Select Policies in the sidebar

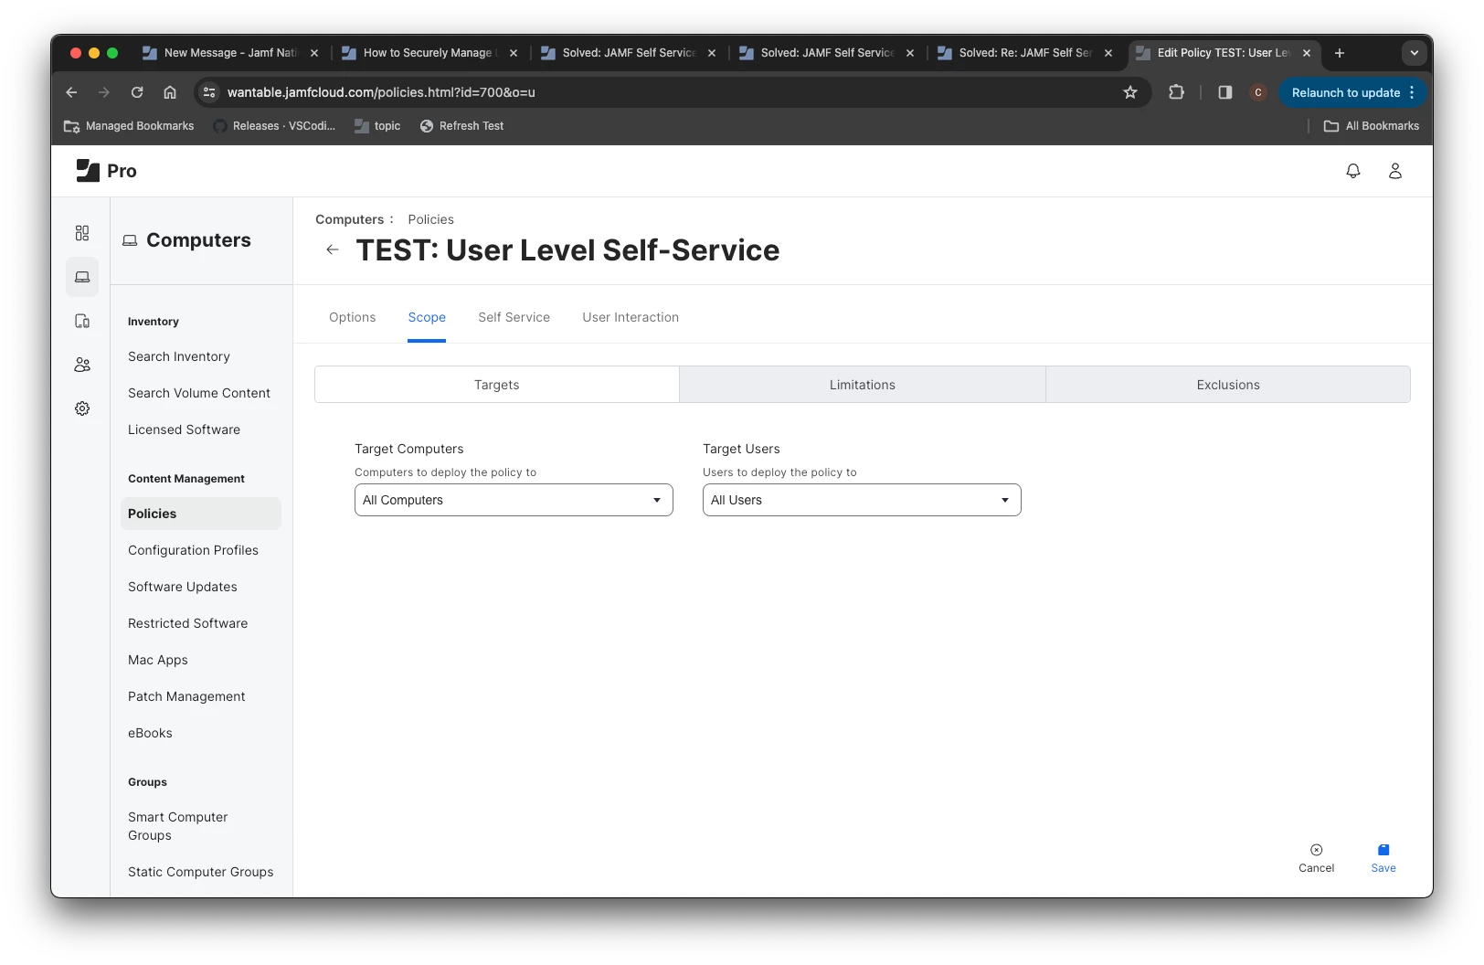[201, 514]
